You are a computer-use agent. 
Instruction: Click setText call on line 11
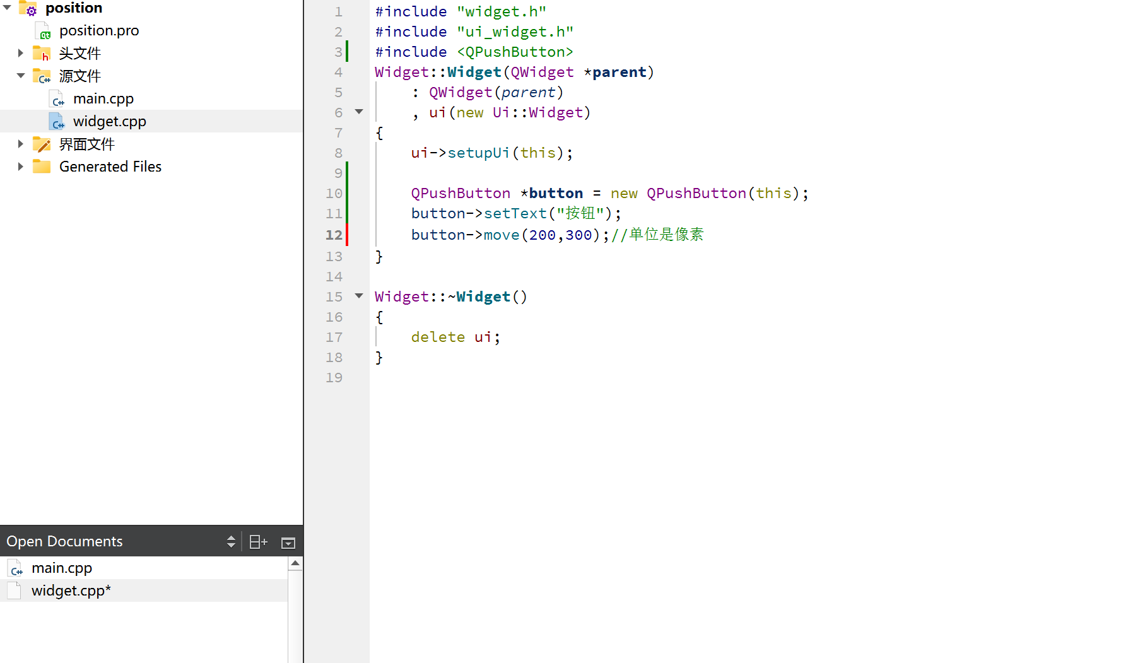[515, 213]
